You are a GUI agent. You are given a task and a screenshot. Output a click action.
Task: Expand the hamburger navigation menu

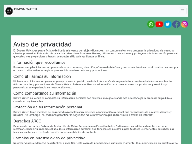[182, 11]
